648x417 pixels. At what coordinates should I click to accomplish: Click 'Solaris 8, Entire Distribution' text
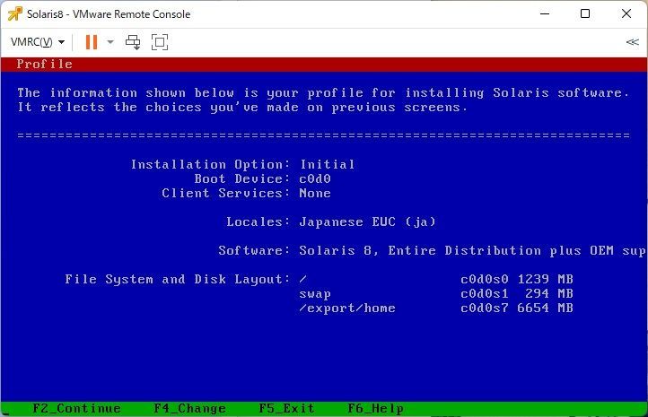coord(420,250)
